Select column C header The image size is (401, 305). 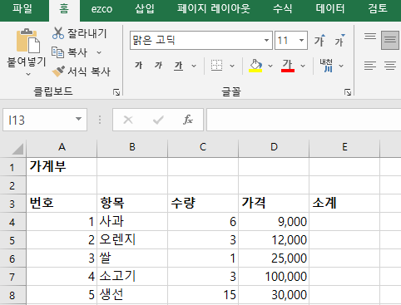click(203, 147)
